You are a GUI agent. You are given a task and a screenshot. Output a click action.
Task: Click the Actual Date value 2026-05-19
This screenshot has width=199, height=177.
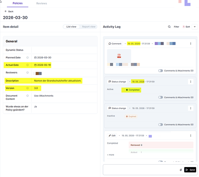(44, 65)
